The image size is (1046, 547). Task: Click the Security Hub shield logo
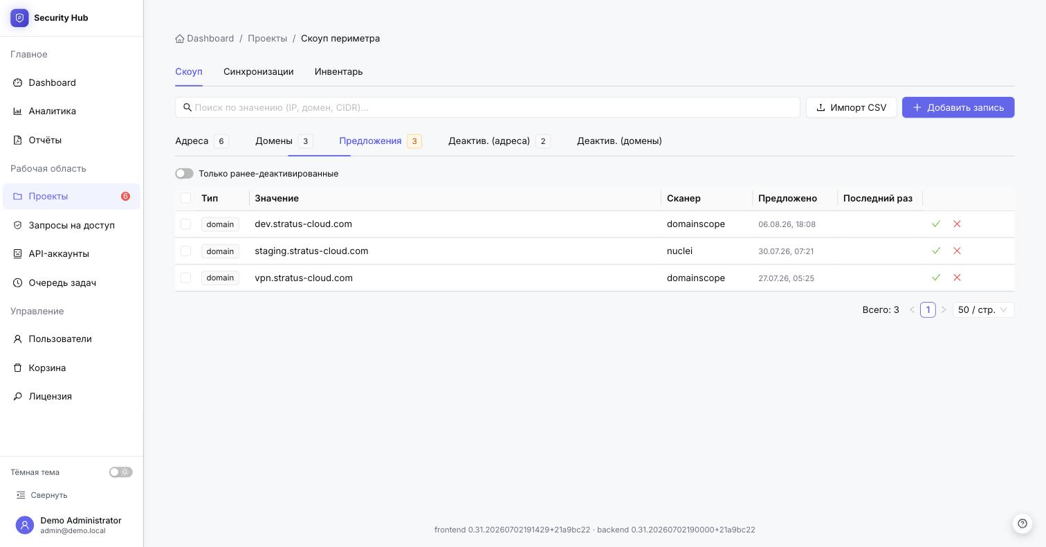coord(19,18)
